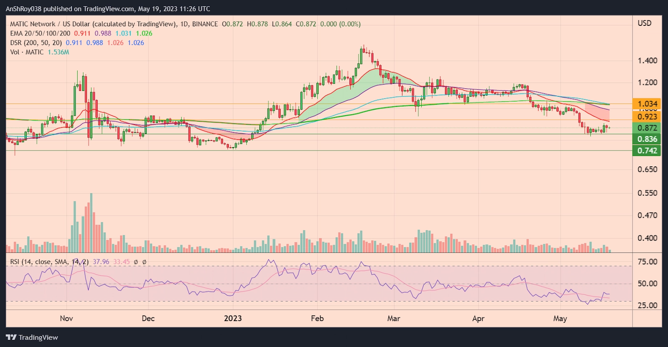Click the green 0.742 support level tag
The image size is (668, 347).
pyautogui.click(x=647, y=151)
